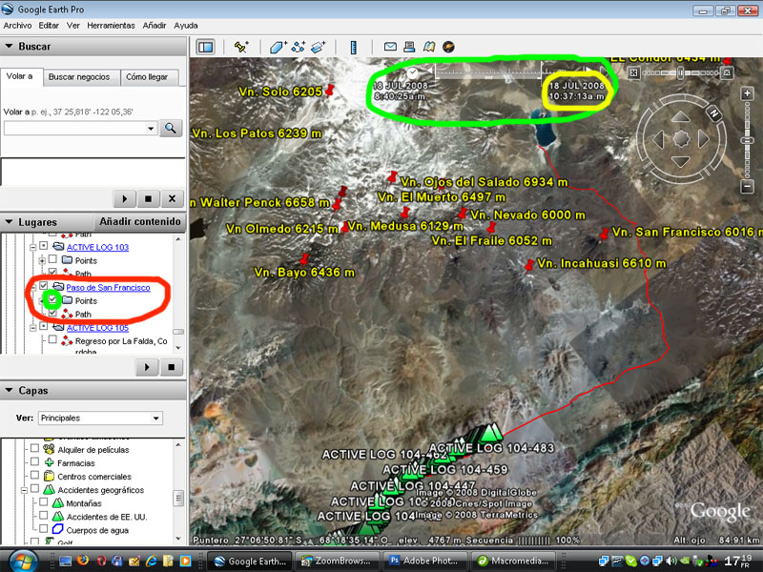Click the compass right arrow
This screenshot has height=572, width=763.
[704, 139]
